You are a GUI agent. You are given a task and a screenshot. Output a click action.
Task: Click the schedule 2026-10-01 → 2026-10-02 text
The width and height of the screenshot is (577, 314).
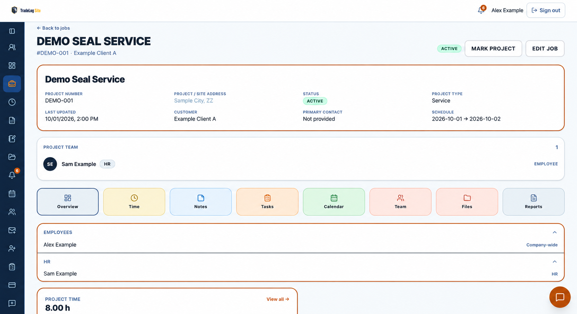tap(466, 119)
